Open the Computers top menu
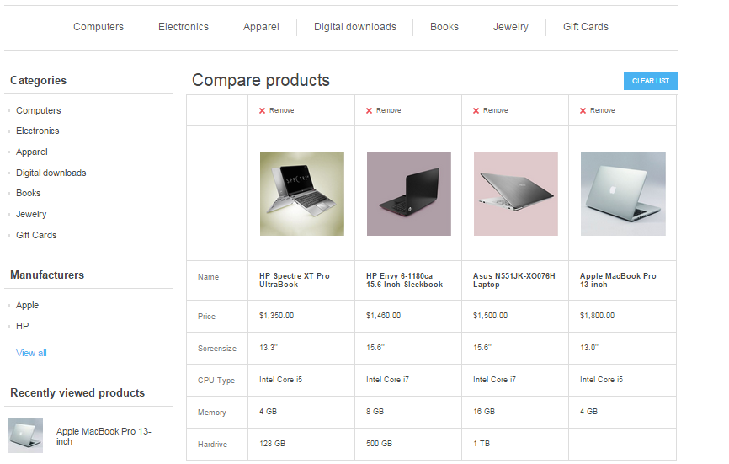Viewport: 729px width, 464px height. click(x=98, y=27)
